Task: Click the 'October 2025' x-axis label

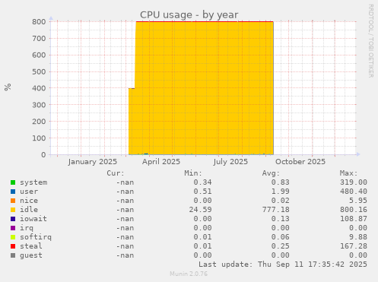Action: [x=300, y=162]
